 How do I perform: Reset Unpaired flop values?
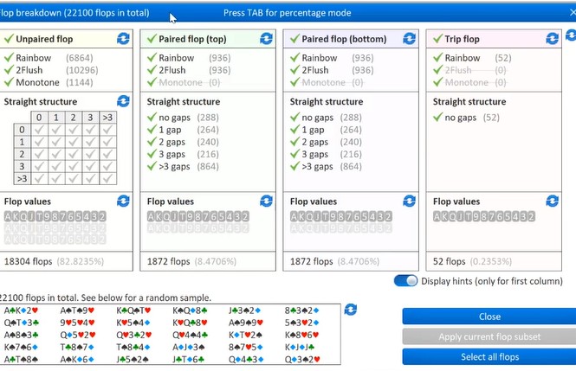coord(123,201)
